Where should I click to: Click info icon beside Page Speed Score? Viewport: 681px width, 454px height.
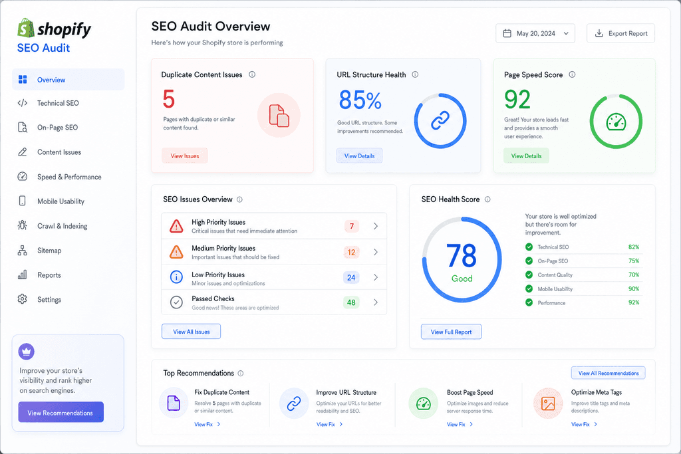point(572,74)
